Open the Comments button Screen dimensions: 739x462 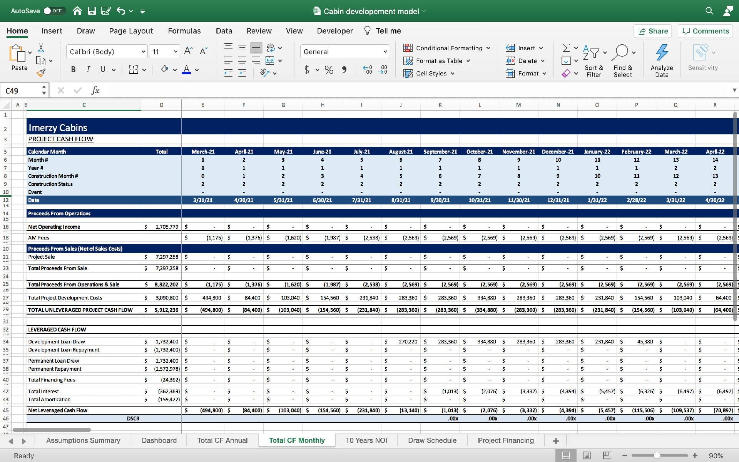[706, 31]
